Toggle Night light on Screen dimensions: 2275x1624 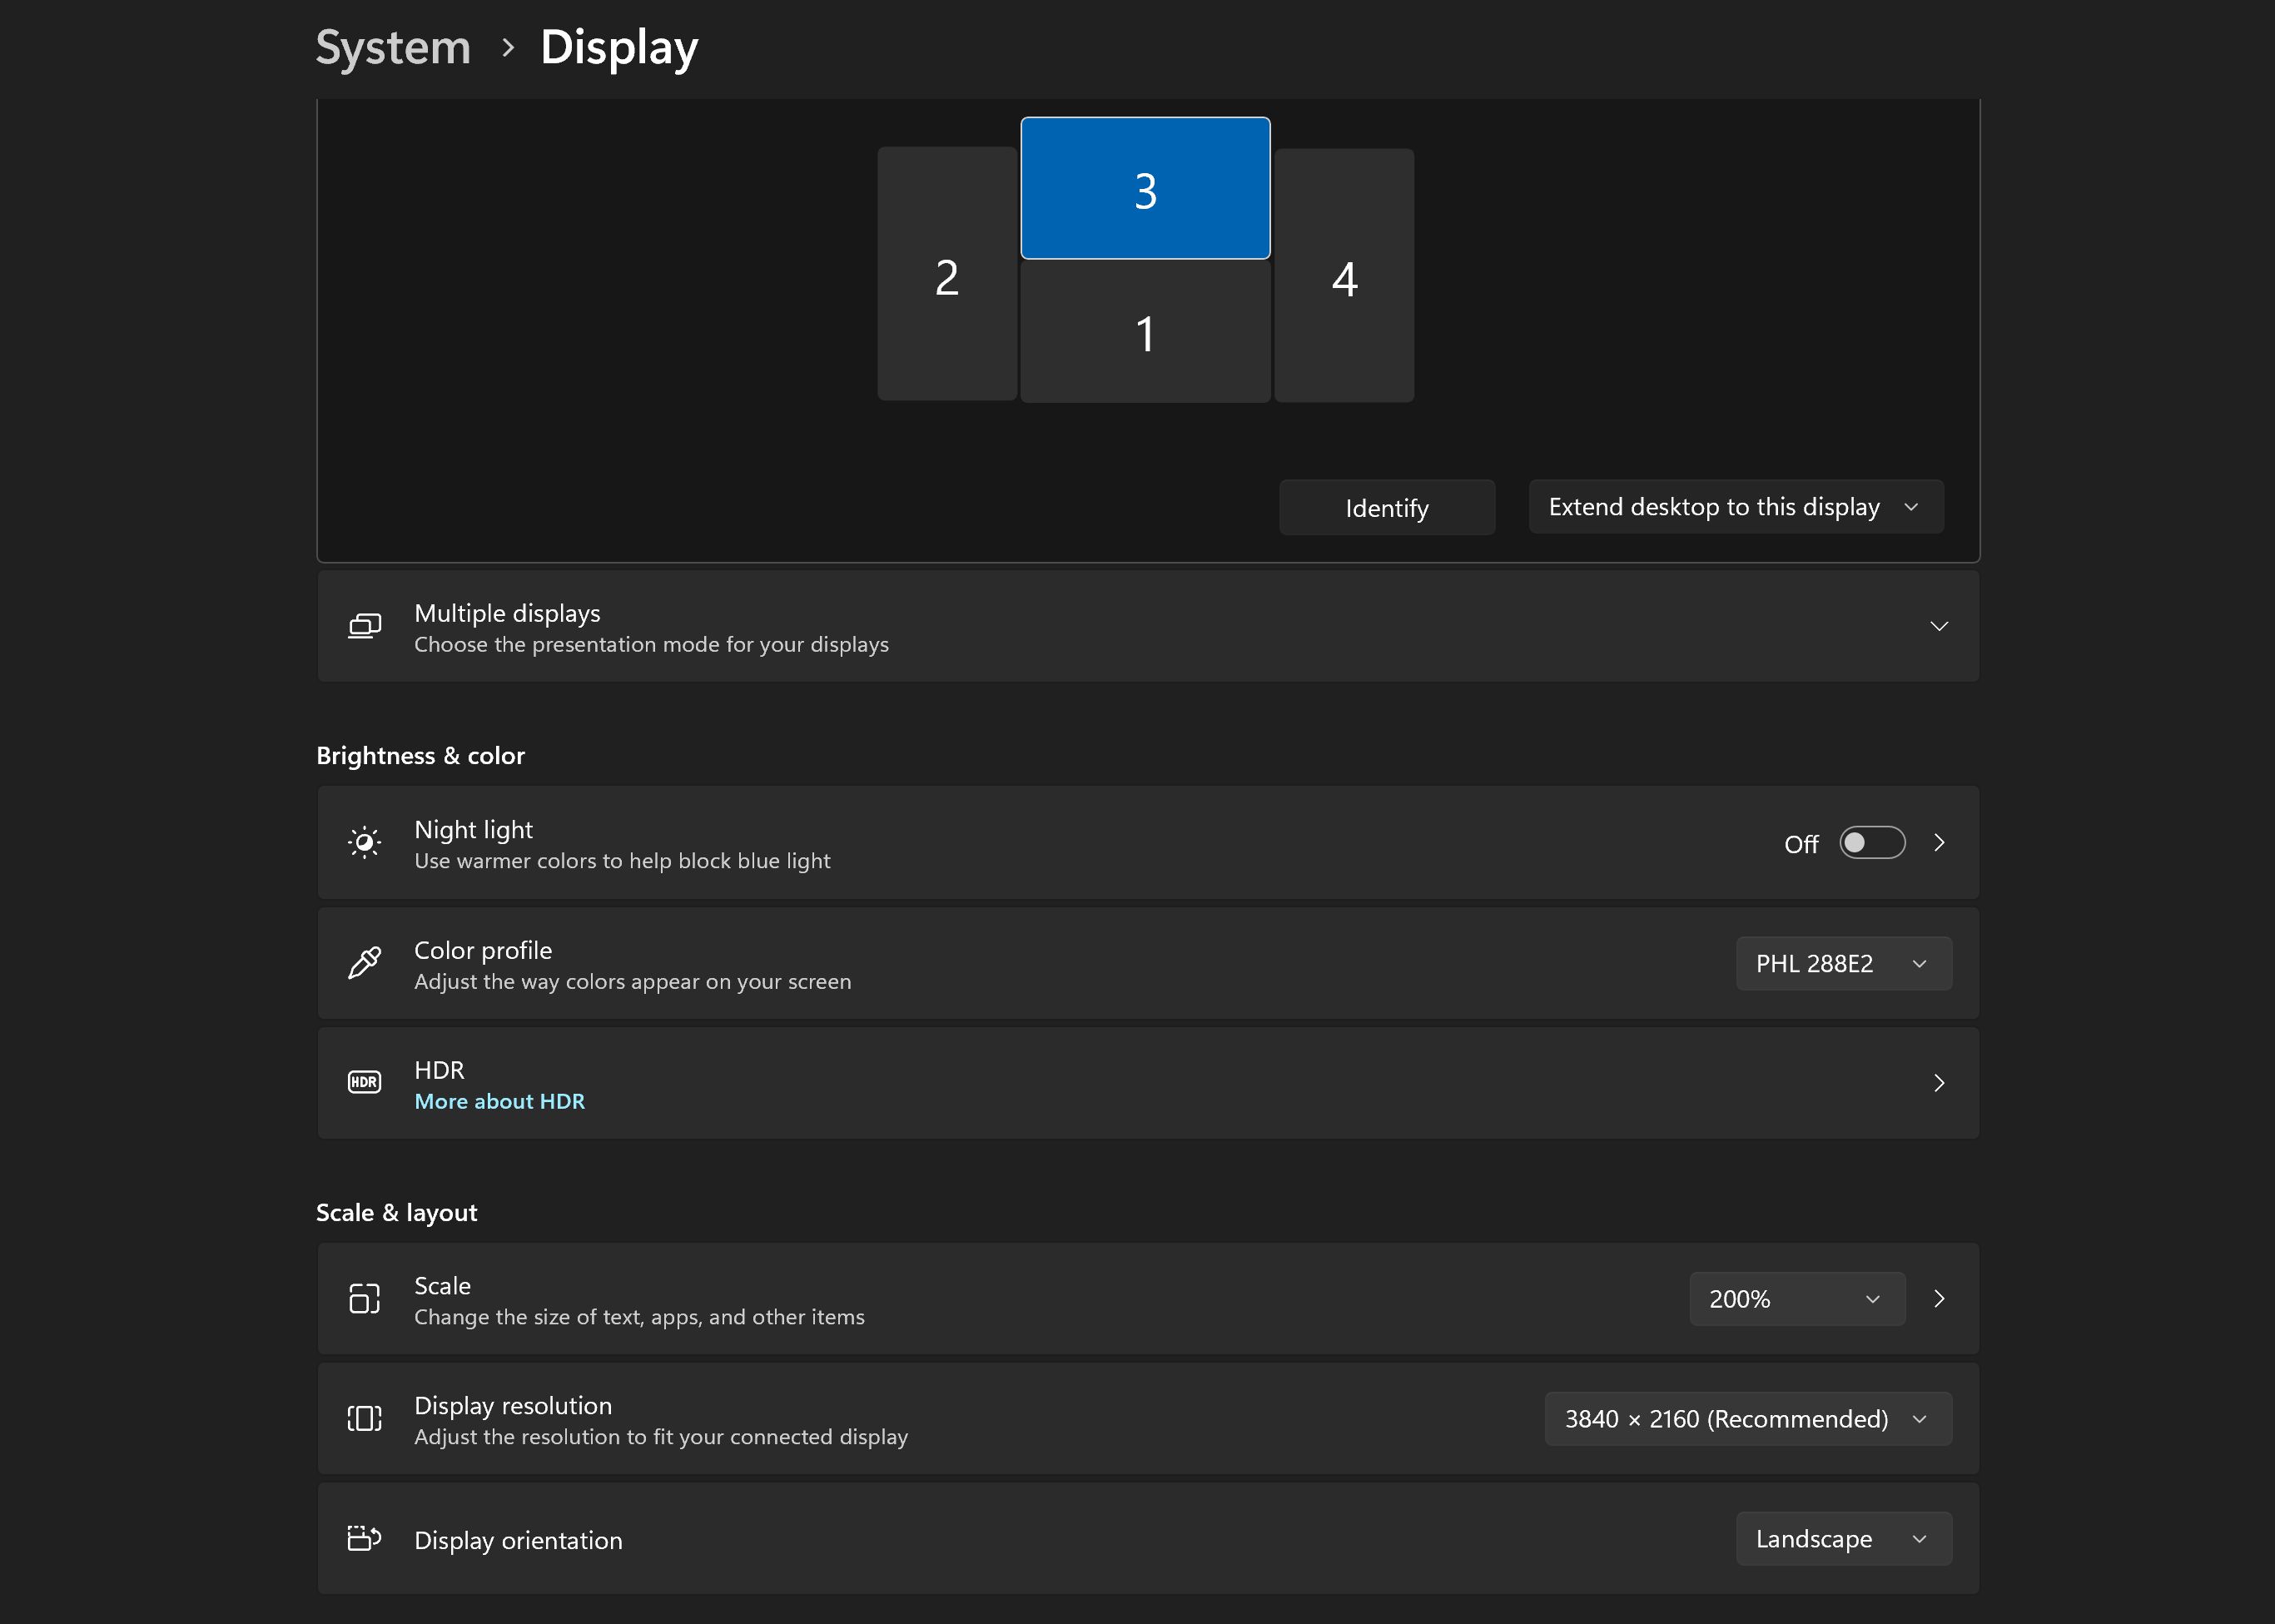[x=1872, y=842]
